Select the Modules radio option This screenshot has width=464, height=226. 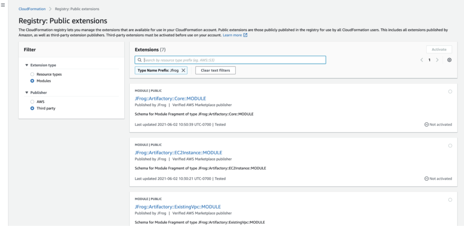coord(32,81)
